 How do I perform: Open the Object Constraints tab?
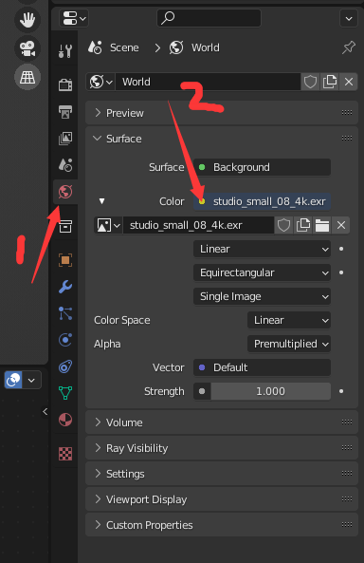(x=65, y=366)
